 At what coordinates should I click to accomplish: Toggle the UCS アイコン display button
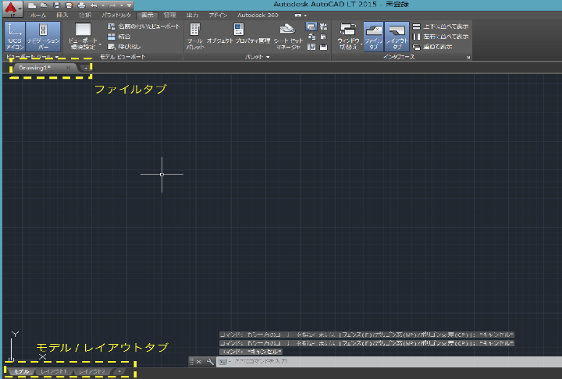[x=15, y=37]
